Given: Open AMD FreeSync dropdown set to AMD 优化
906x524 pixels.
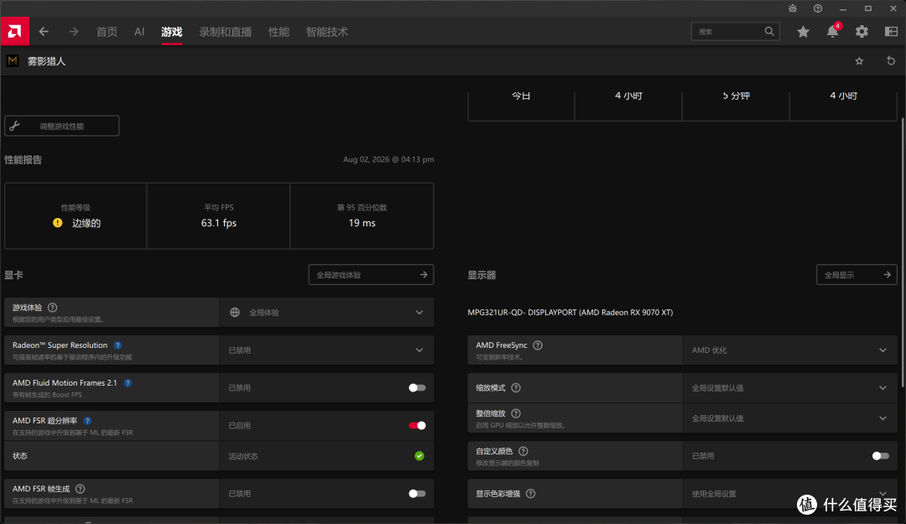Looking at the screenshot, I should 790,350.
